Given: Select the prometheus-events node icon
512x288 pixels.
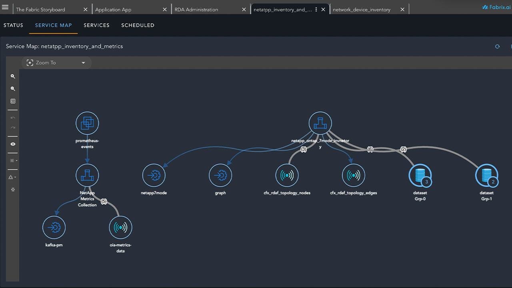Looking at the screenshot, I should (87, 123).
